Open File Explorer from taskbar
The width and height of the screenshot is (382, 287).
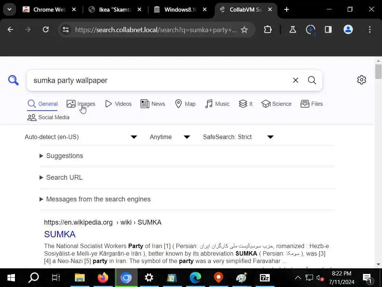pyautogui.click(x=80, y=278)
